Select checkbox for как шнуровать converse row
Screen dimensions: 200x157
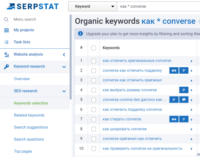(x=94, y=129)
